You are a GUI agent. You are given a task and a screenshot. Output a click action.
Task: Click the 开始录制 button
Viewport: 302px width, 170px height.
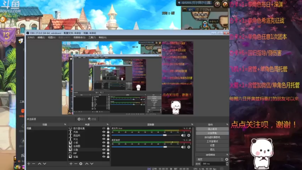click(x=212, y=133)
